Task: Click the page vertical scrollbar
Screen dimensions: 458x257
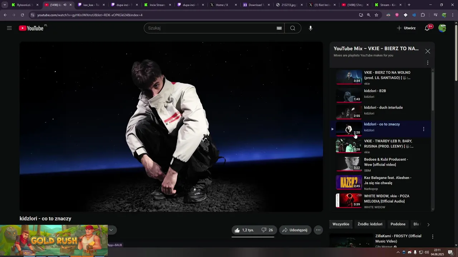Action: [456, 52]
